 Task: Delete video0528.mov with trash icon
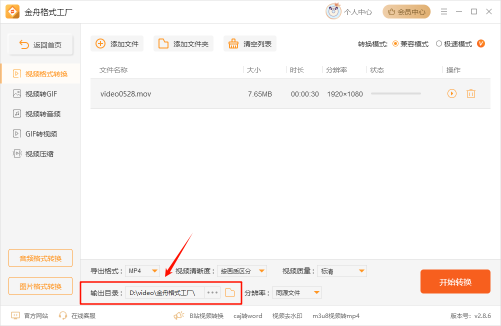tap(471, 93)
